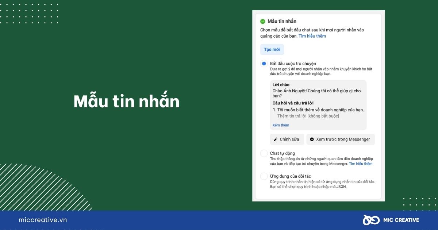
Task: Expand the template with Xem thêm
Action: coord(281,125)
